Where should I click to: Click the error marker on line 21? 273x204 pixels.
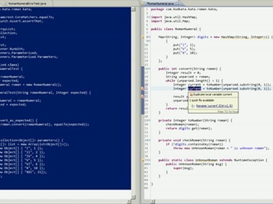(143, 89)
